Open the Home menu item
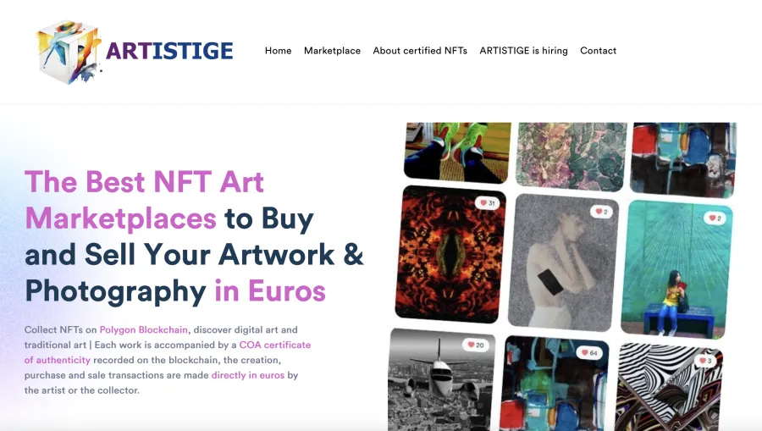The width and height of the screenshot is (762, 431). coord(278,51)
